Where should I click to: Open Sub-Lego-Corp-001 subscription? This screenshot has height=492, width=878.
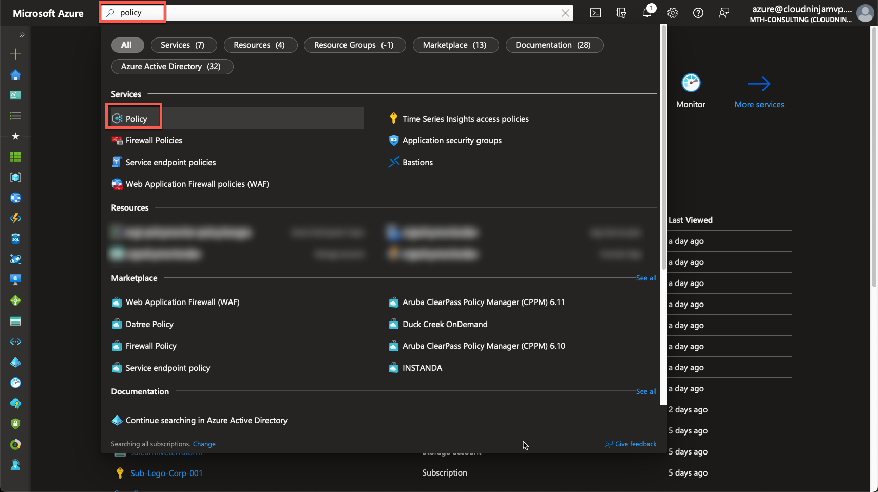pos(166,473)
